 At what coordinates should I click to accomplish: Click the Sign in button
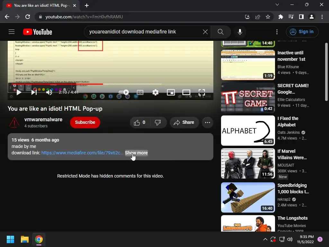[x=302, y=32]
